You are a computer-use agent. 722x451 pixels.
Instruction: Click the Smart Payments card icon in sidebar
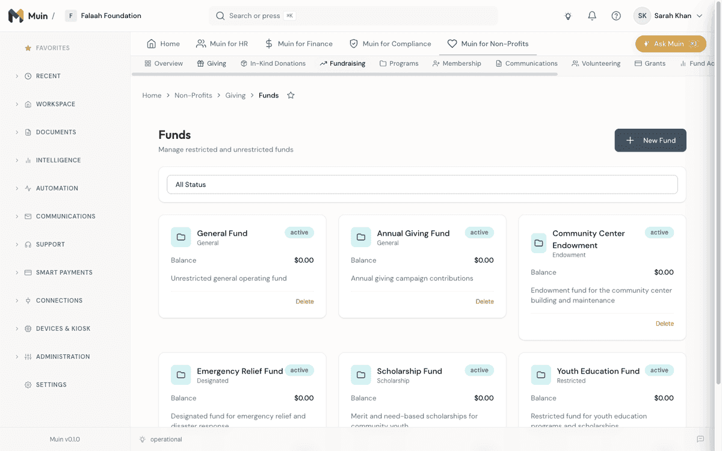[x=28, y=272]
